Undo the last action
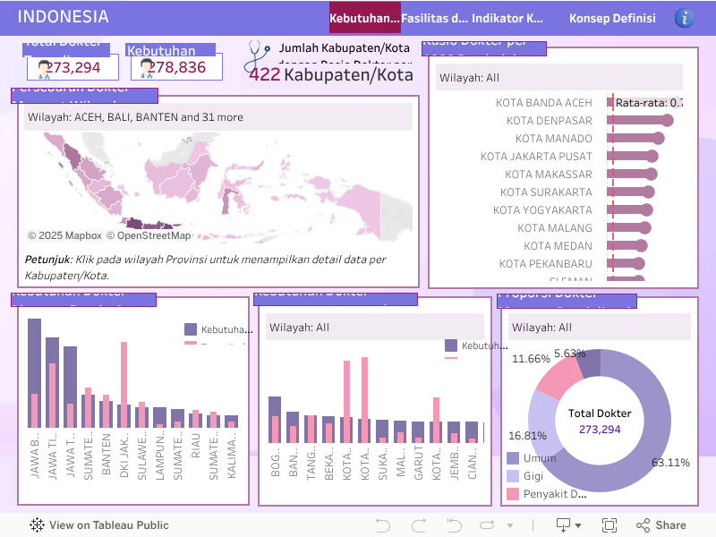The width and height of the screenshot is (716, 537). click(x=383, y=525)
